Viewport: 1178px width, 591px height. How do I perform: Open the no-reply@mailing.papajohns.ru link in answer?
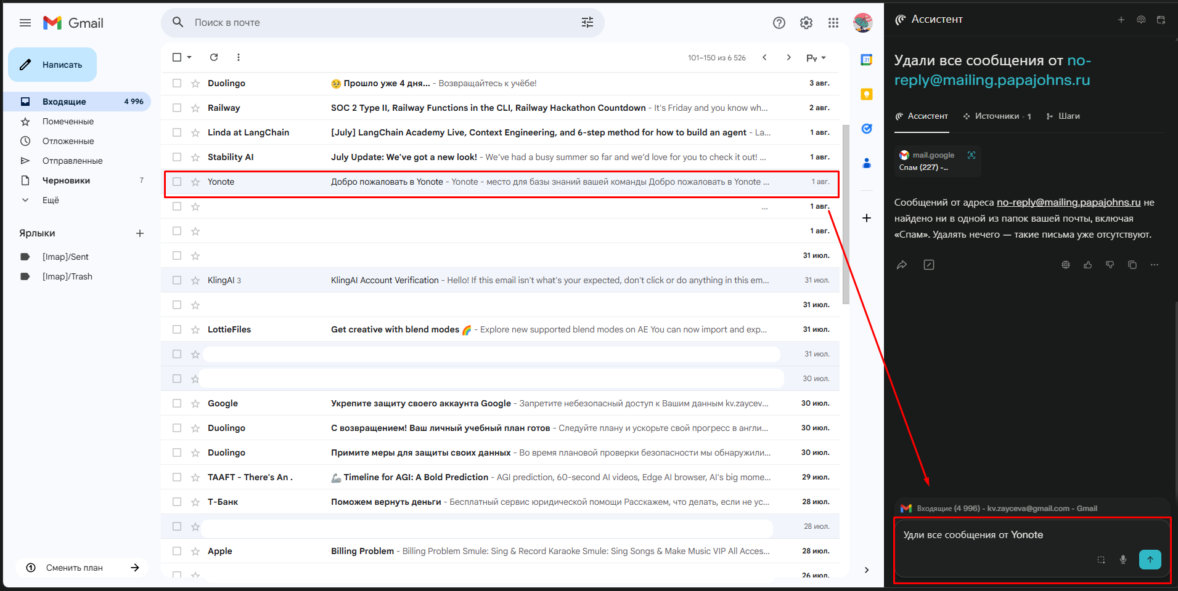(1068, 203)
